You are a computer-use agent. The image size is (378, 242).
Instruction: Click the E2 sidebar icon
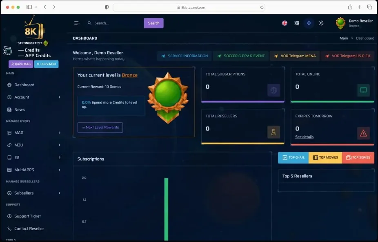click(x=9, y=157)
